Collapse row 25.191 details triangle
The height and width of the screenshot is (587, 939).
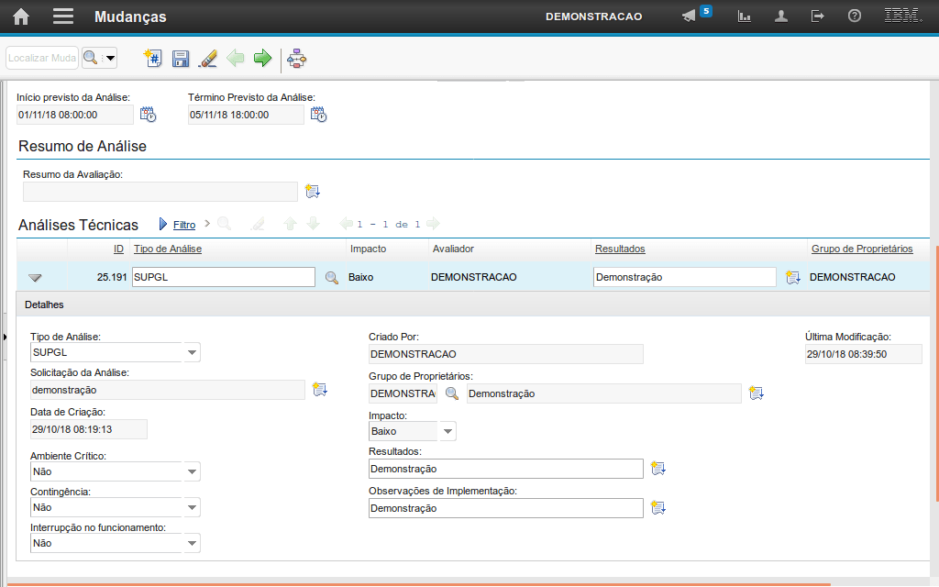[36, 277]
